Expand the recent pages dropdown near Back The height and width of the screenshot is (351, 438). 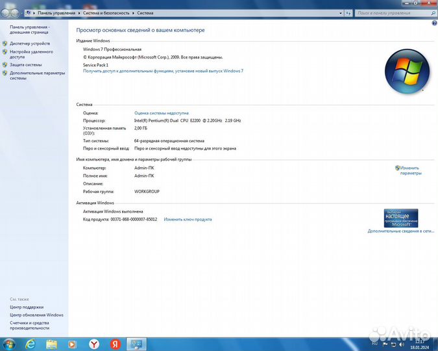coord(21,13)
